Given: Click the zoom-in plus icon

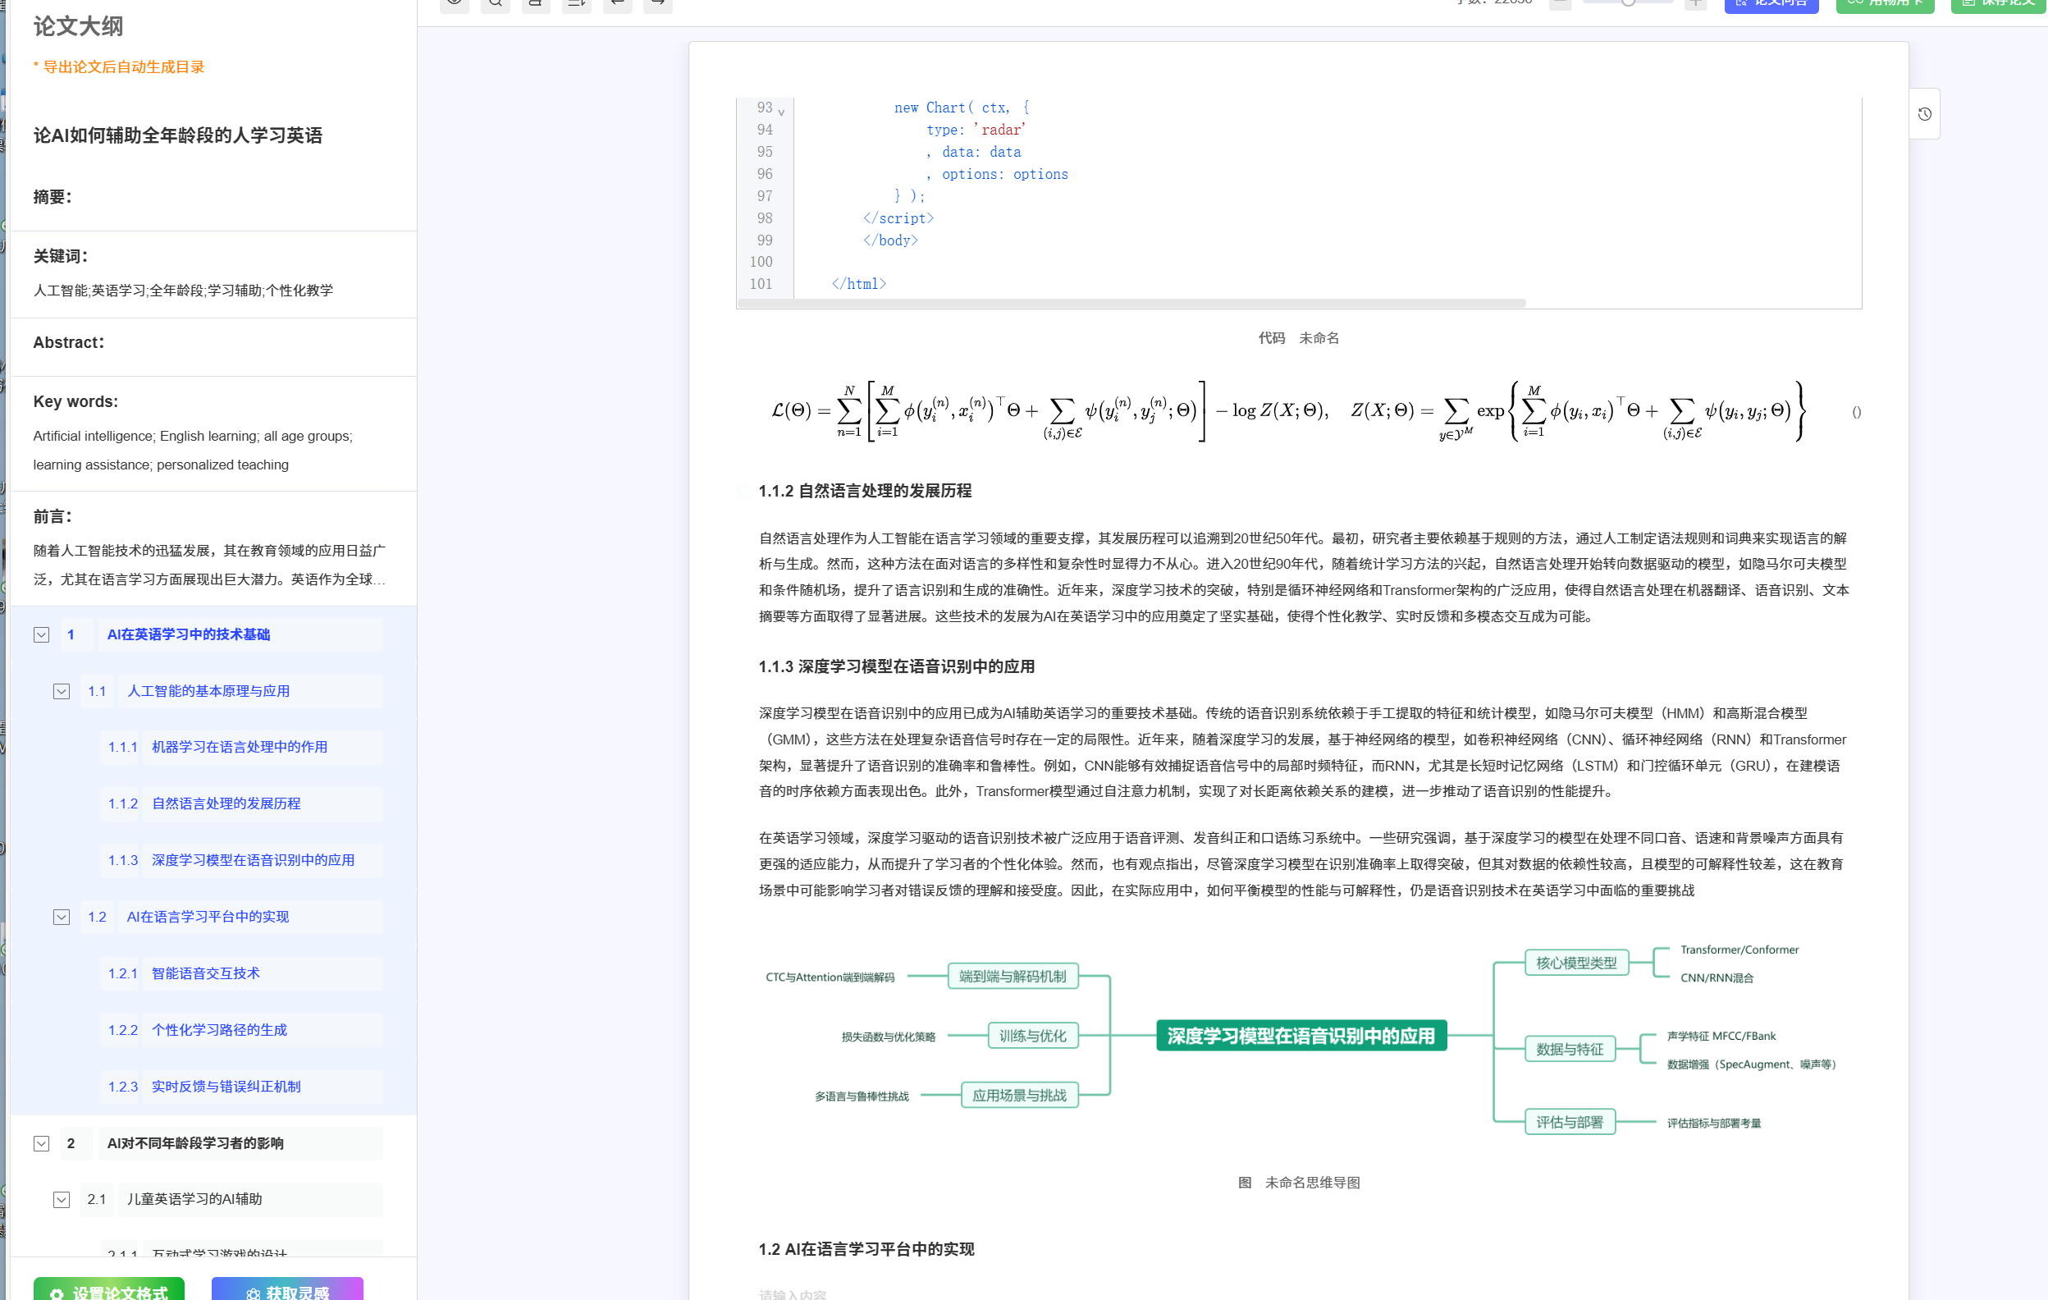Looking at the screenshot, I should tap(1695, 3).
